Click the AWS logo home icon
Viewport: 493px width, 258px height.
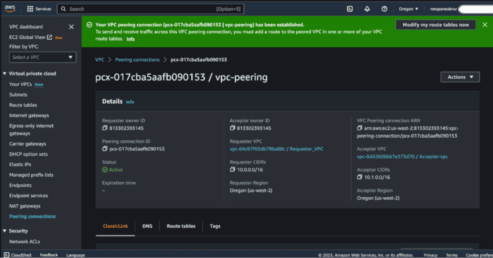[10, 9]
